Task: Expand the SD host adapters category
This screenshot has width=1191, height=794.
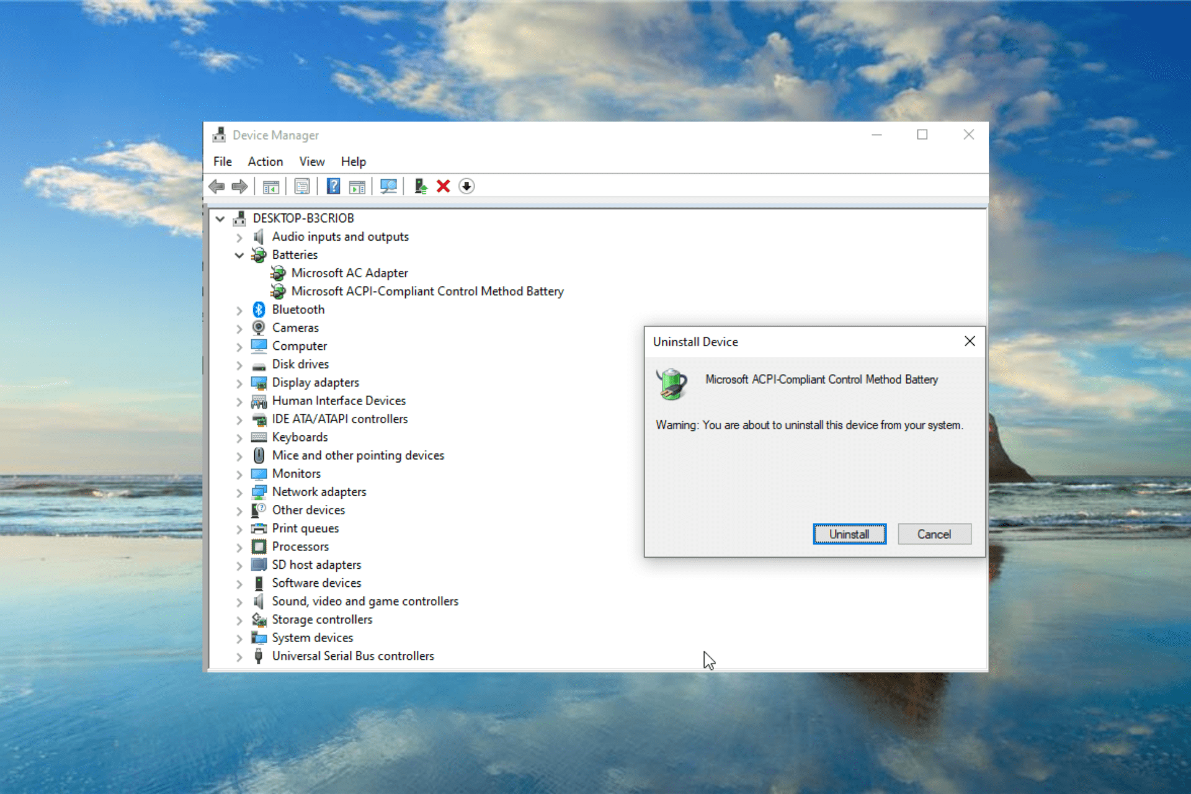Action: [239, 566]
